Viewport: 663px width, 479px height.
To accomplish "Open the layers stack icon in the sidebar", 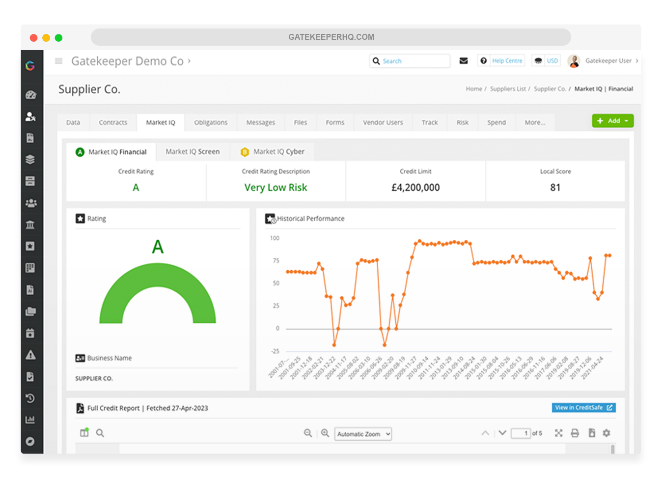I will [x=30, y=160].
